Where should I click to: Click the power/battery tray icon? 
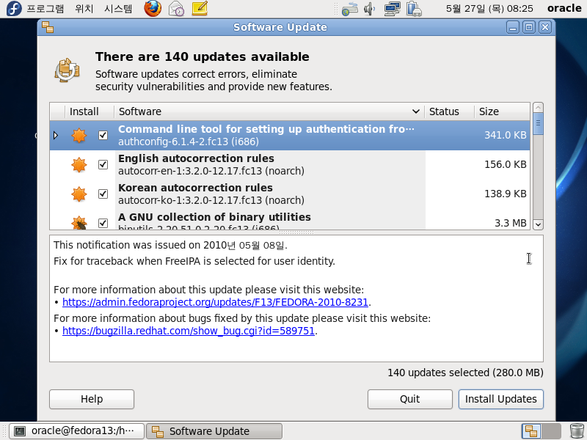coord(414,9)
